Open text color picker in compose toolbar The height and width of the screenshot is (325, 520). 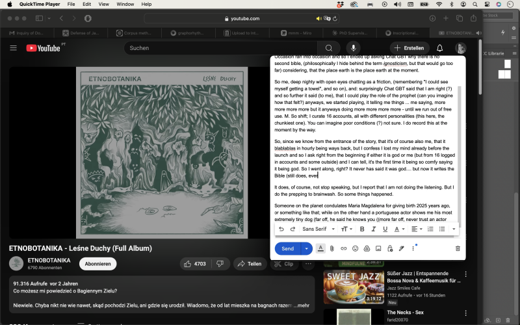coord(399,229)
